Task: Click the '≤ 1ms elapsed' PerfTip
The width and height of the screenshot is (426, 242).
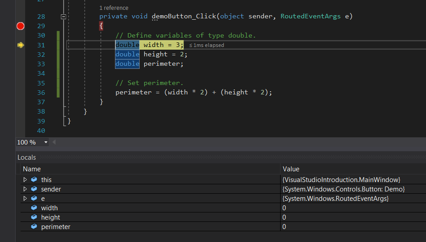Action: coord(206,45)
